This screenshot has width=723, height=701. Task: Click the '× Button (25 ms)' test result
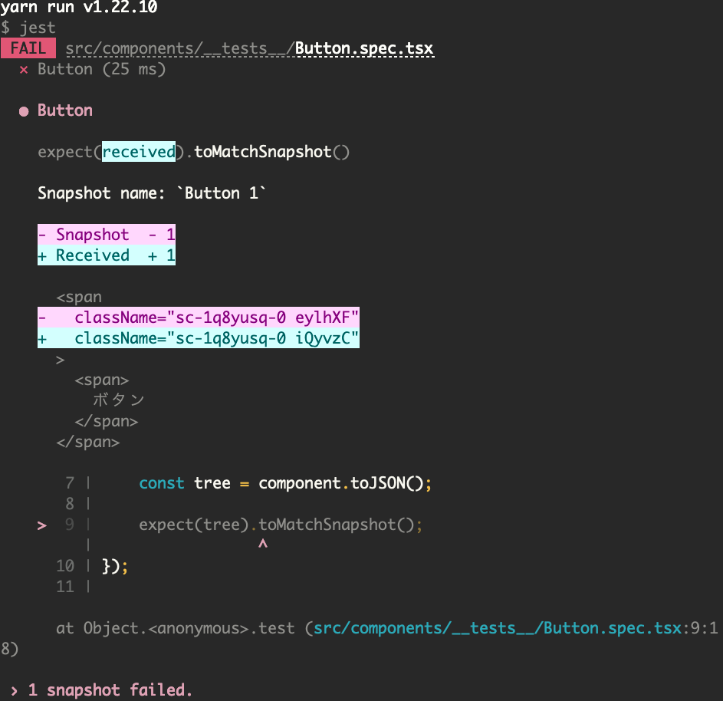tap(92, 69)
